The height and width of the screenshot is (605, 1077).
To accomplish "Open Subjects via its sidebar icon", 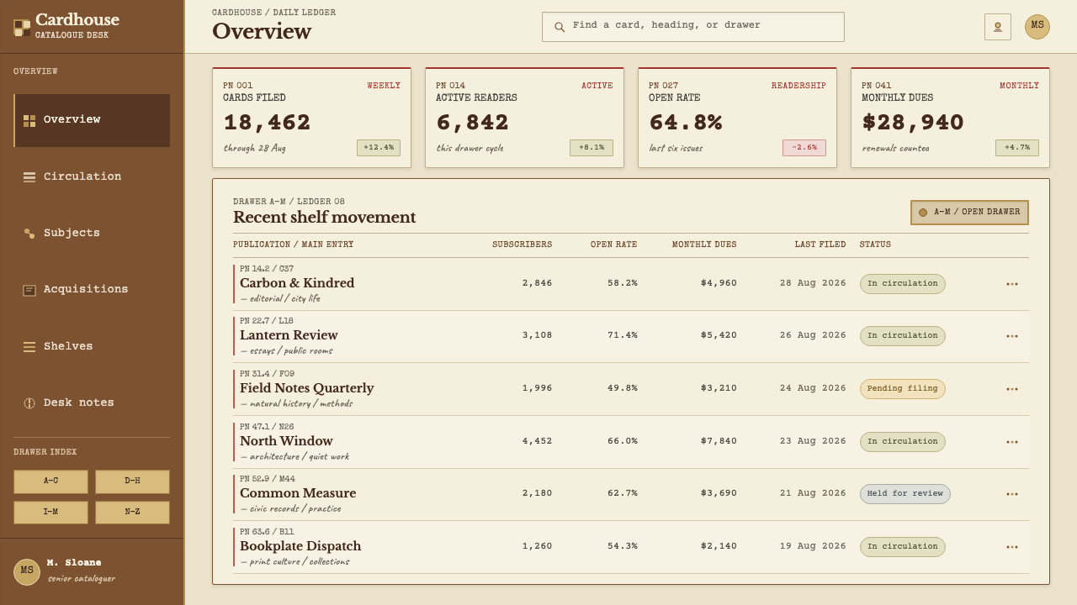I will [29, 233].
